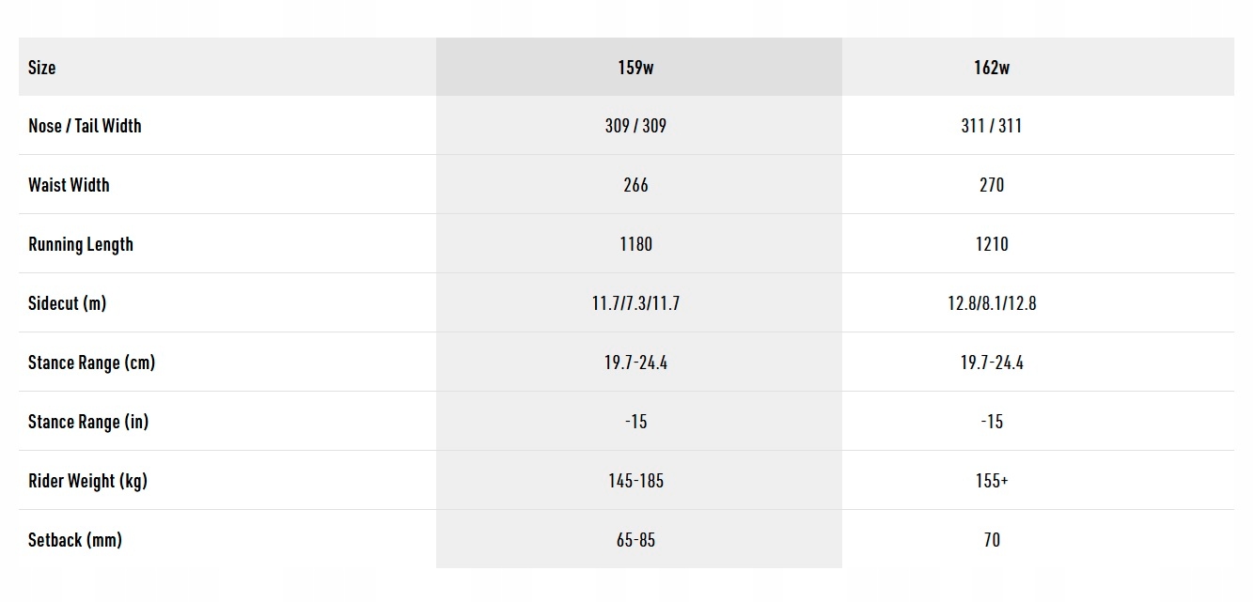Image resolution: width=1254 pixels, height=602 pixels.
Task: Click the 12.8/8.1/12.8 sidecut value
Action: tap(992, 303)
